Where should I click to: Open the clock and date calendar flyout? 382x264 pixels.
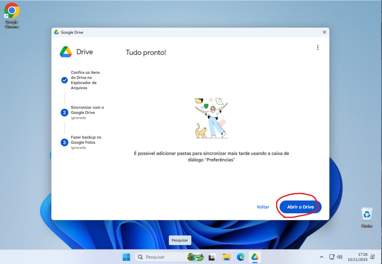357,257
